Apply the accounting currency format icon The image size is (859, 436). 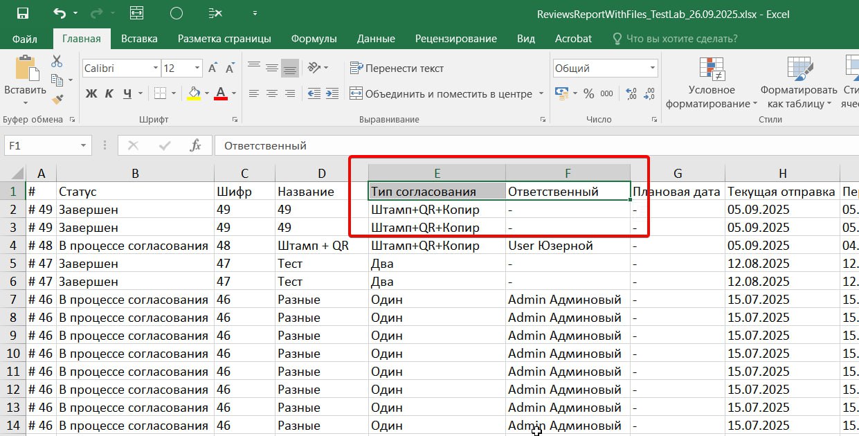[561, 93]
